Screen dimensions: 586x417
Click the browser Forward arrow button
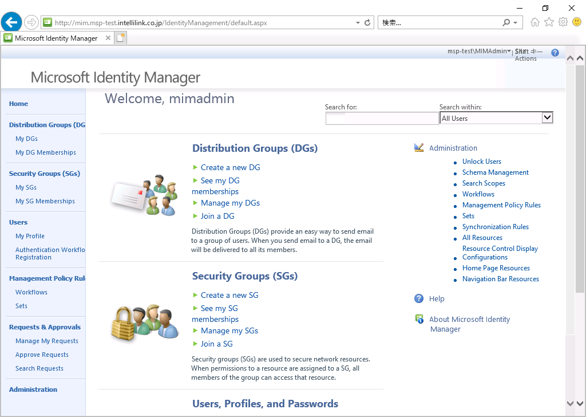[31, 22]
